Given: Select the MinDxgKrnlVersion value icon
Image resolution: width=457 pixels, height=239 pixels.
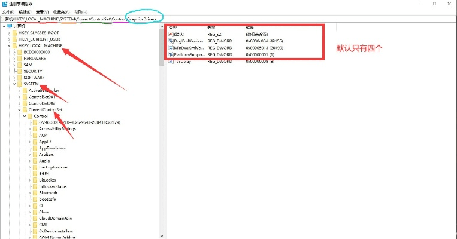Looking at the screenshot, I should 171,47.
